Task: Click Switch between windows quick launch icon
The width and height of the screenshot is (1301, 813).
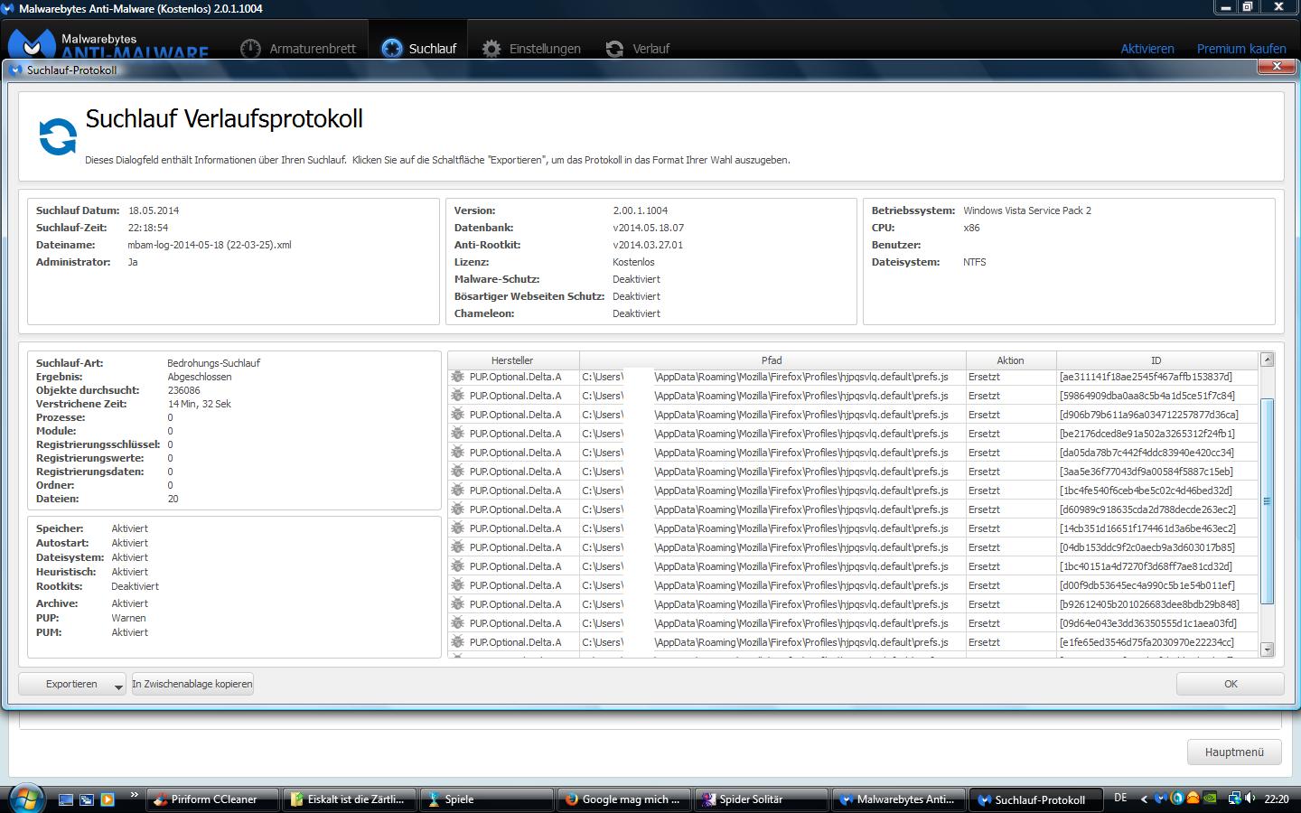Action: click(x=87, y=799)
